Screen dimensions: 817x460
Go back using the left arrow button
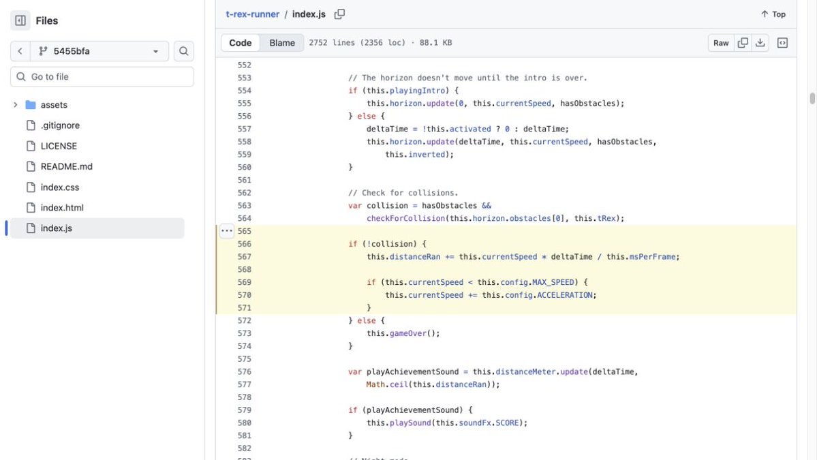coord(20,51)
